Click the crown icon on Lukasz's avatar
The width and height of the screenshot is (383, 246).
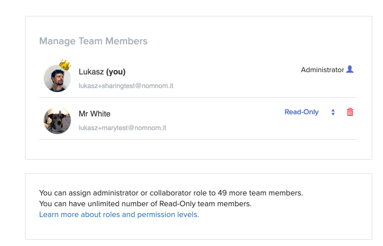point(65,65)
